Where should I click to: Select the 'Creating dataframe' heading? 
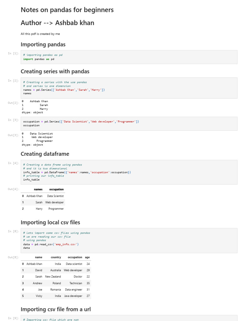45,154
